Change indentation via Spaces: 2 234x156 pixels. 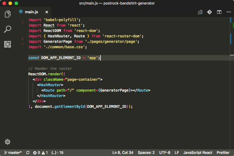tap(146, 153)
